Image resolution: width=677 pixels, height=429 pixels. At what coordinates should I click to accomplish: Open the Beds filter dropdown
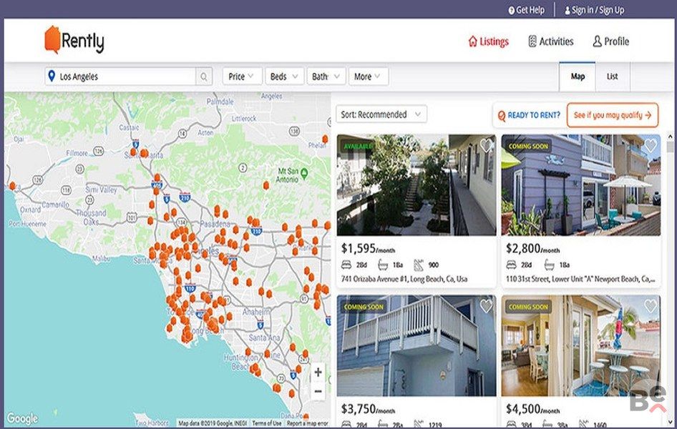[x=283, y=77]
